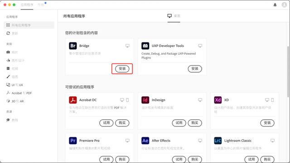Screen dimensions: 290x163
Task: Click the mobile platform icon on XD card
Action: 272,100
